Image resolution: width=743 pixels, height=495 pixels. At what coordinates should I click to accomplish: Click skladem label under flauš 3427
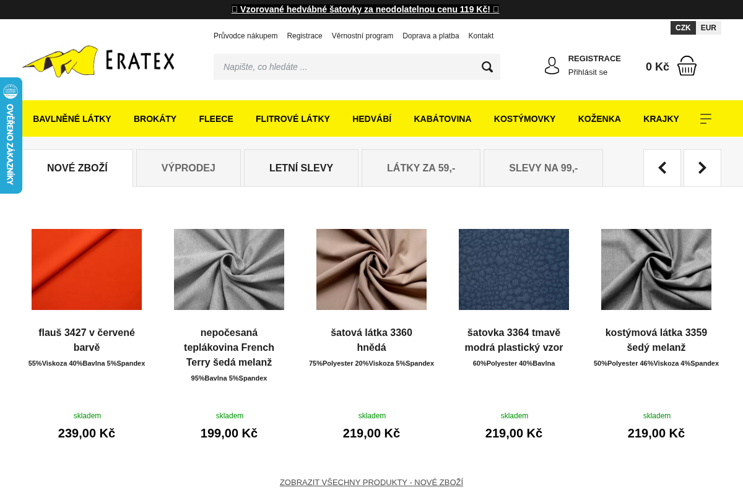point(87,416)
